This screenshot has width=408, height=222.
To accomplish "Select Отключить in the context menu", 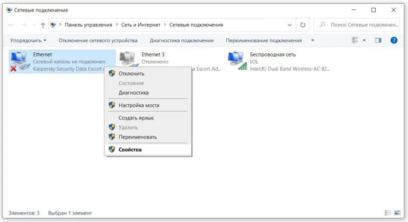I will tap(131, 73).
